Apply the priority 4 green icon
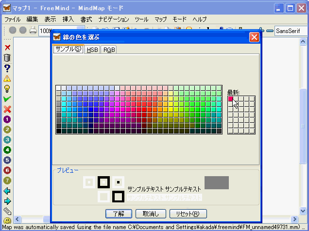309x231 pixels. (7, 150)
